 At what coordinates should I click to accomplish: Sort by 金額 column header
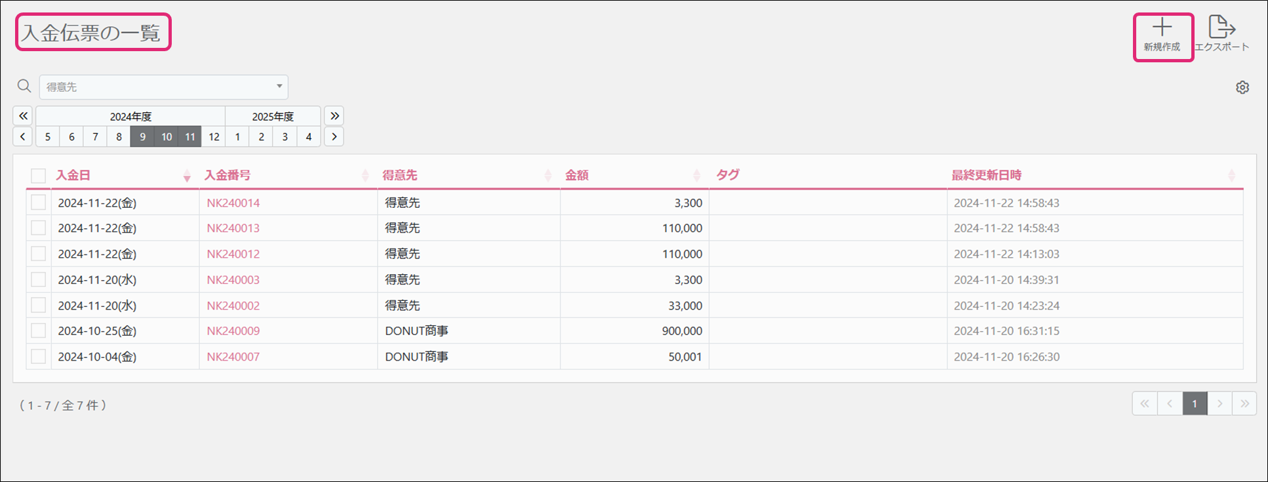tap(577, 175)
